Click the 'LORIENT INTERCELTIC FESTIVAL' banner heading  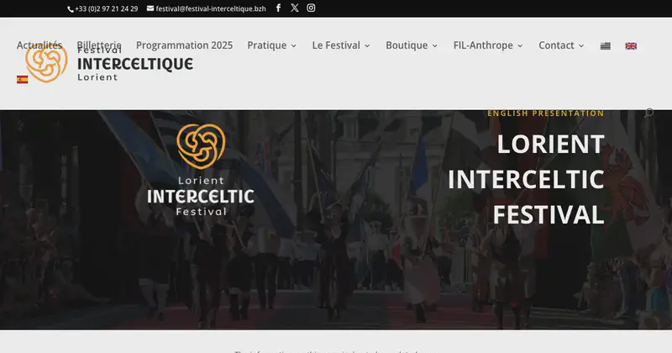pos(527,179)
